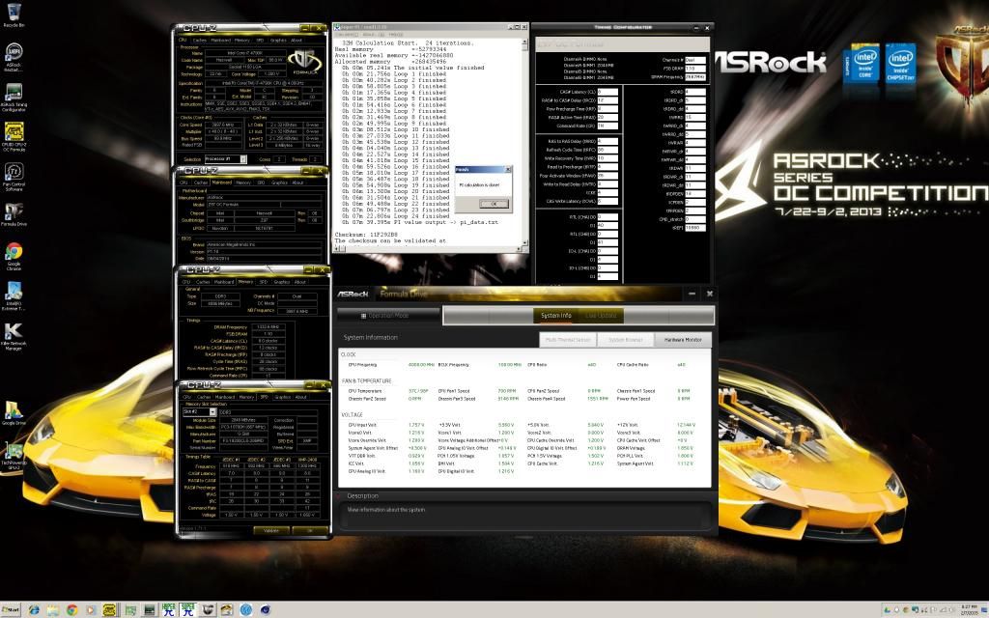Click tREFI value field in Timing Configurator
This screenshot has height=618, width=989.
click(695, 228)
